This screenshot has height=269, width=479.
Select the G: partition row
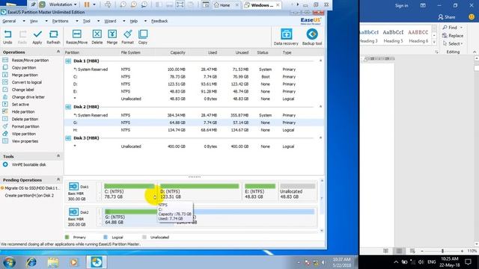(x=194, y=123)
